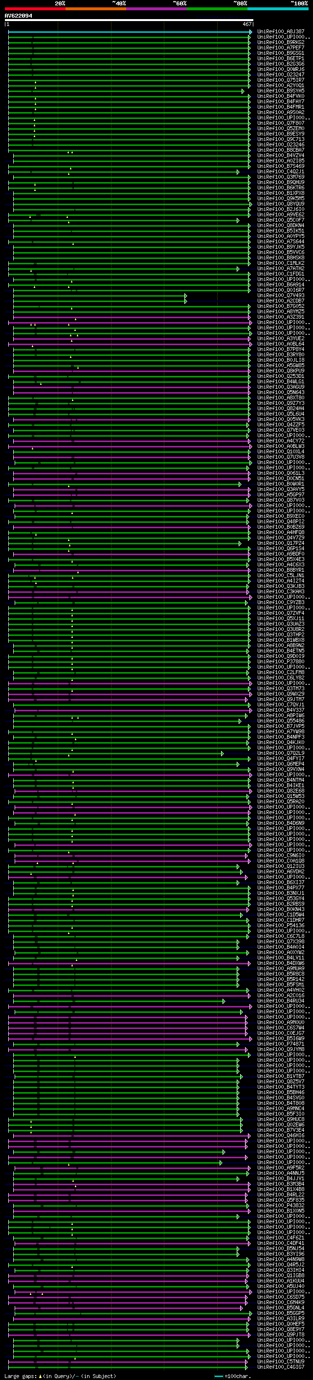Select hit label UniRef100_P54136

pos(281,925)
